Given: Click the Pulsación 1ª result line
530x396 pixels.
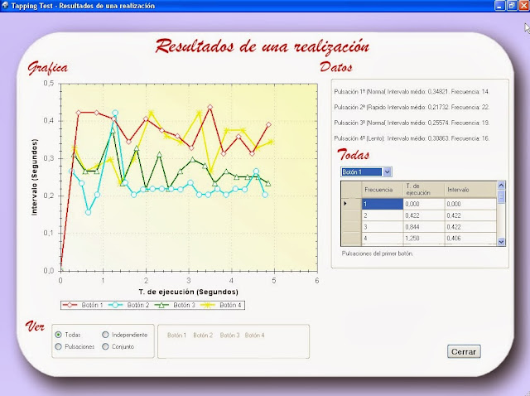Looking at the screenshot, I should [412, 92].
